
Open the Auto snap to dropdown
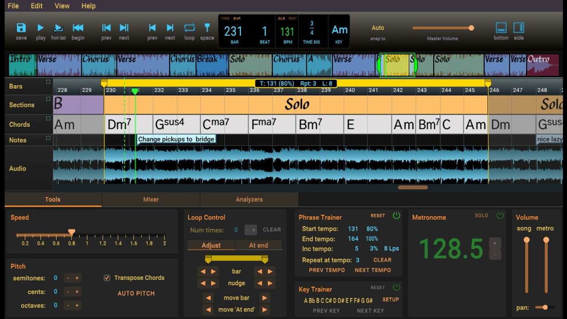[378, 28]
